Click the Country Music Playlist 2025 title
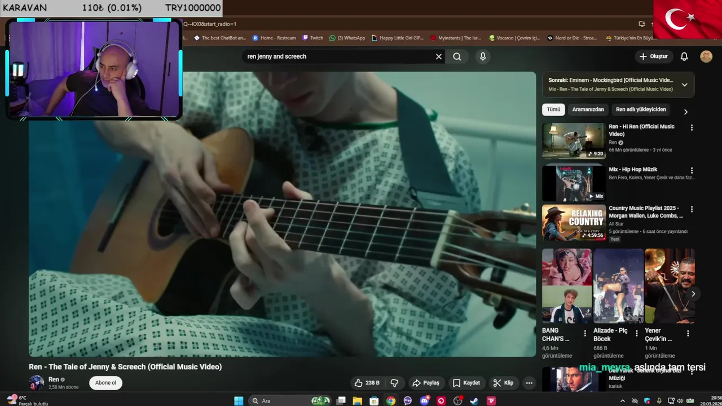The width and height of the screenshot is (722, 406). (x=646, y=211)
